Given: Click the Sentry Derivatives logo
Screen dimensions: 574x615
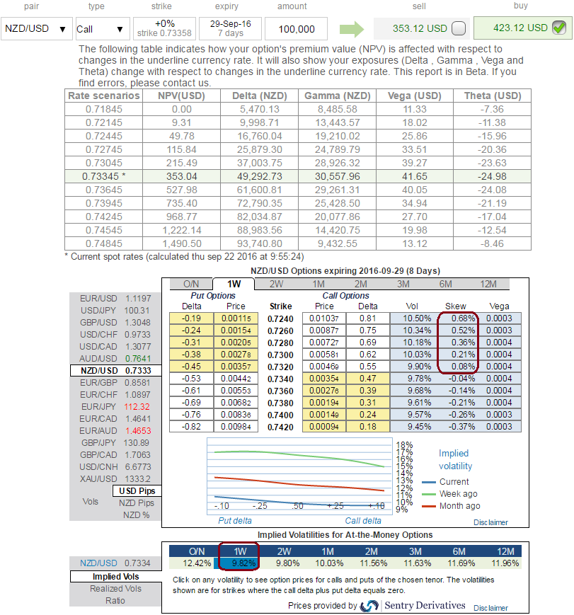Looking at the screenshot, I should coord(369,605).
